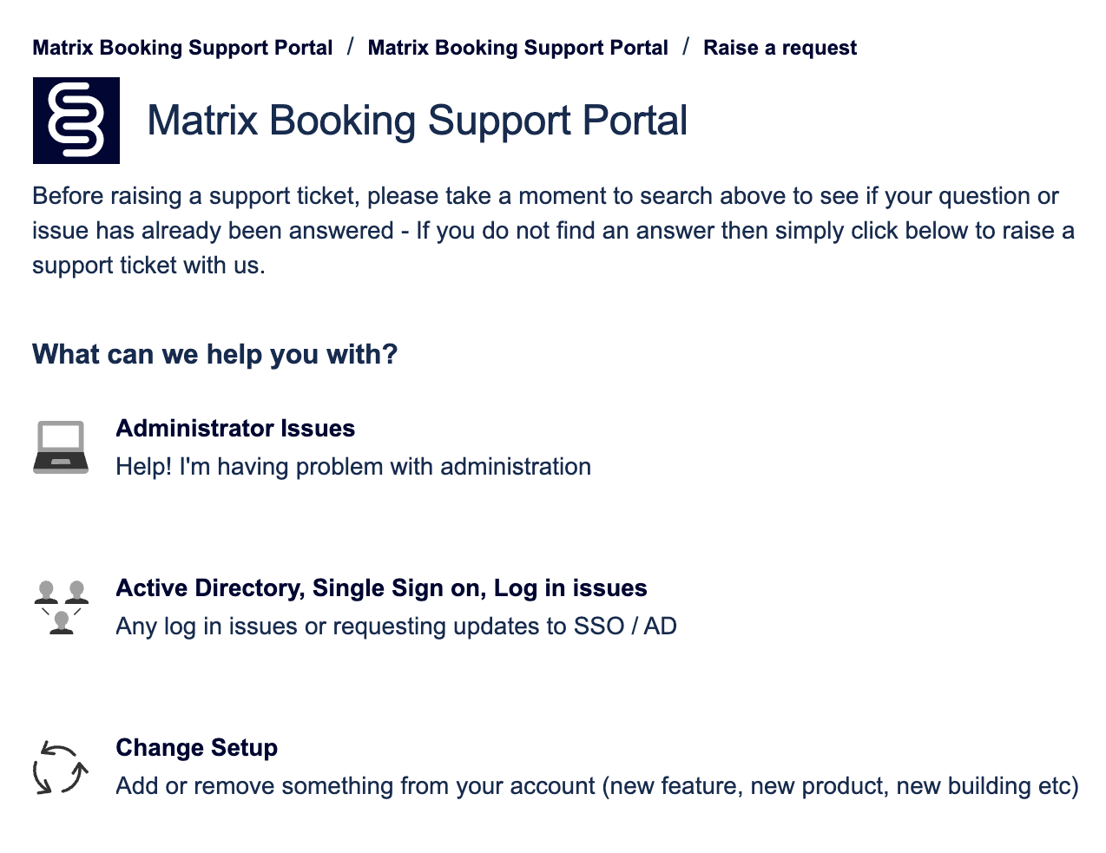Viewport: 1106px width, 853px height.
Task: Click the Active Directory group icon of three users
Action: [61, 605]
